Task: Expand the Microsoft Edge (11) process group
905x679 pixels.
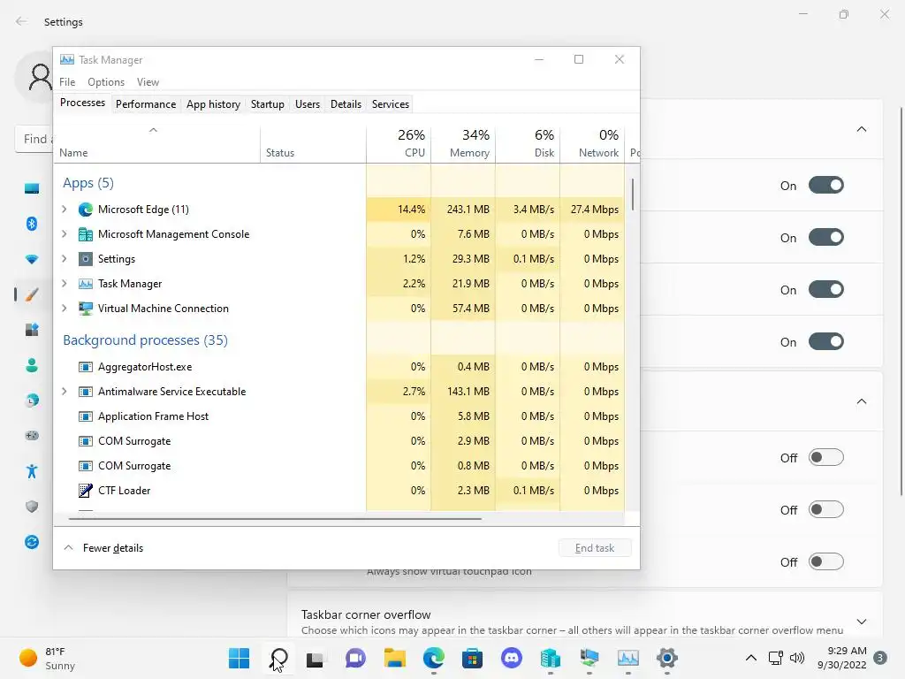Action: pos(64,210)
